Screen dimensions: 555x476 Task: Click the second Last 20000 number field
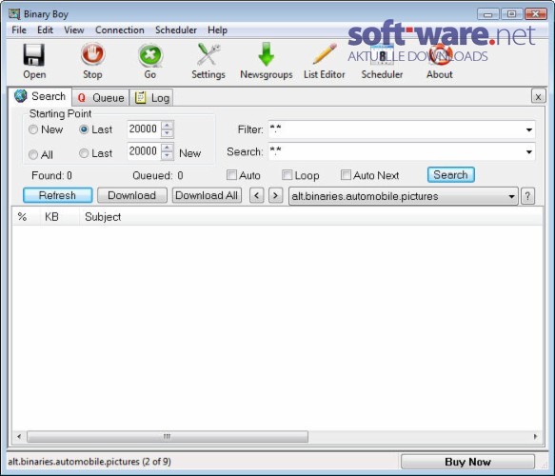(x=144, y=151)
